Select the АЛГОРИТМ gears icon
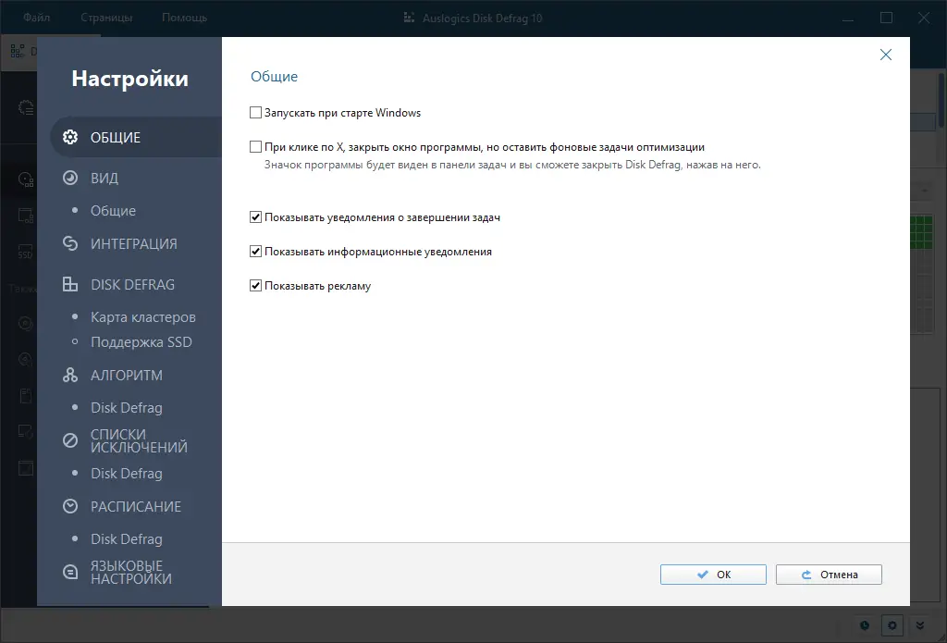This screenshot has height=643, width=947. point(69,375)
